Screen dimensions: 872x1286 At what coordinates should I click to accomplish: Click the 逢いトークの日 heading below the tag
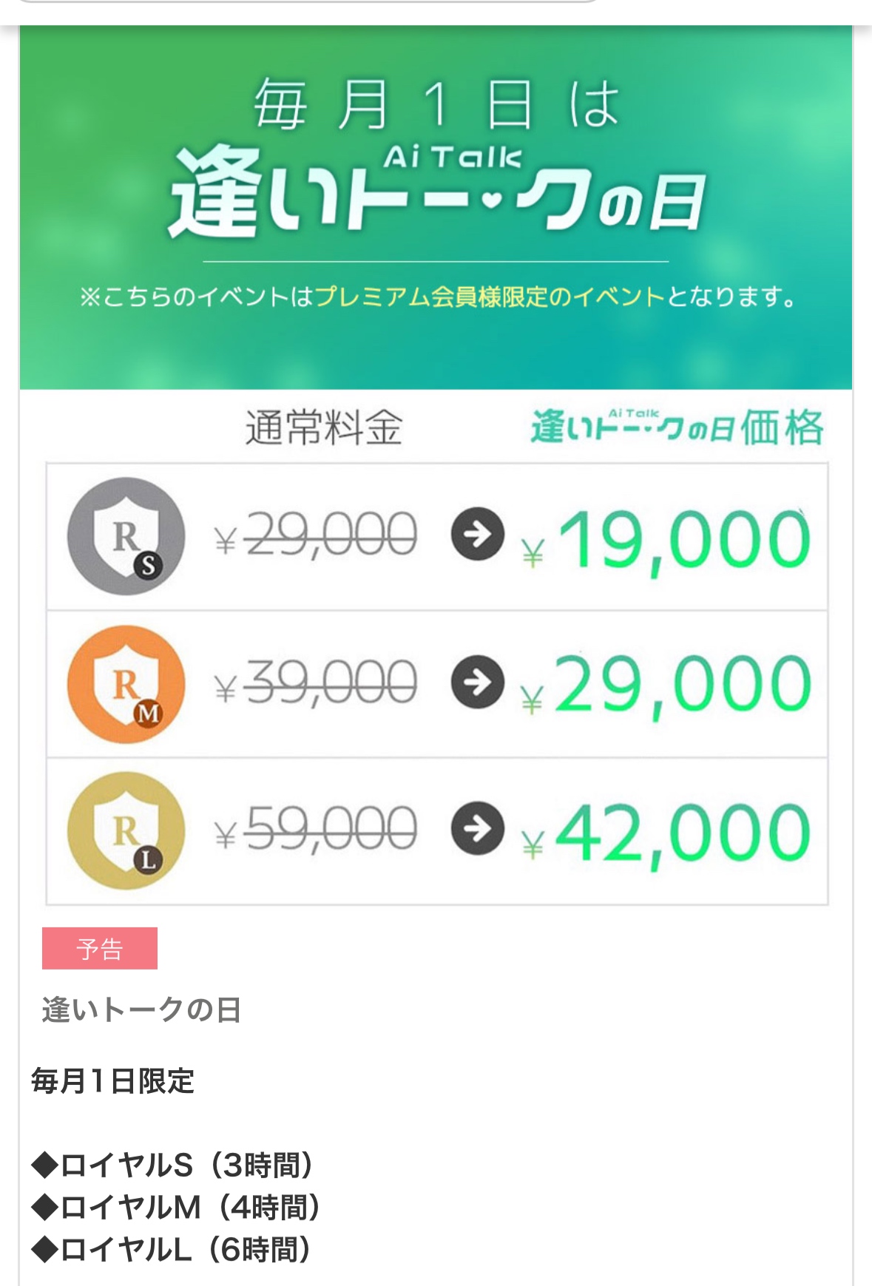click(141, 1009)
